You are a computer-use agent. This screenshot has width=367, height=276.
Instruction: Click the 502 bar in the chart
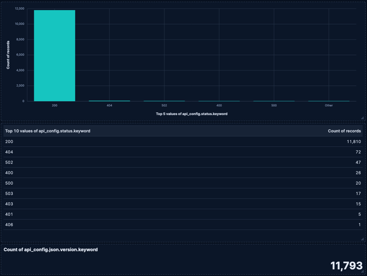[164, 101]
